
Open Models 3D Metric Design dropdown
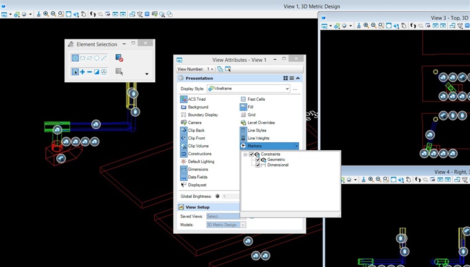tap(226, 224)
